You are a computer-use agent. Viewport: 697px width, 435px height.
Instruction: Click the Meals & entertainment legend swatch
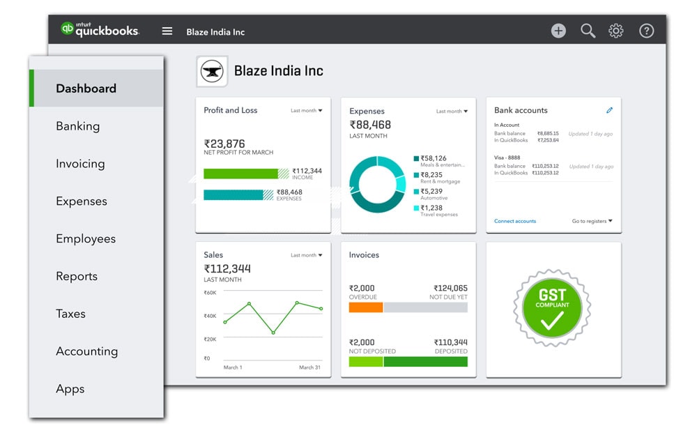(x=416, y=158)
